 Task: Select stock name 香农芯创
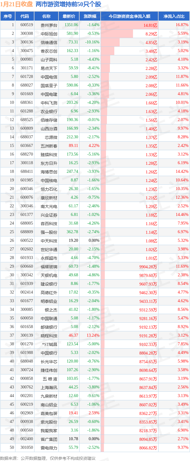pyautogui.click(x=49, y=51)
